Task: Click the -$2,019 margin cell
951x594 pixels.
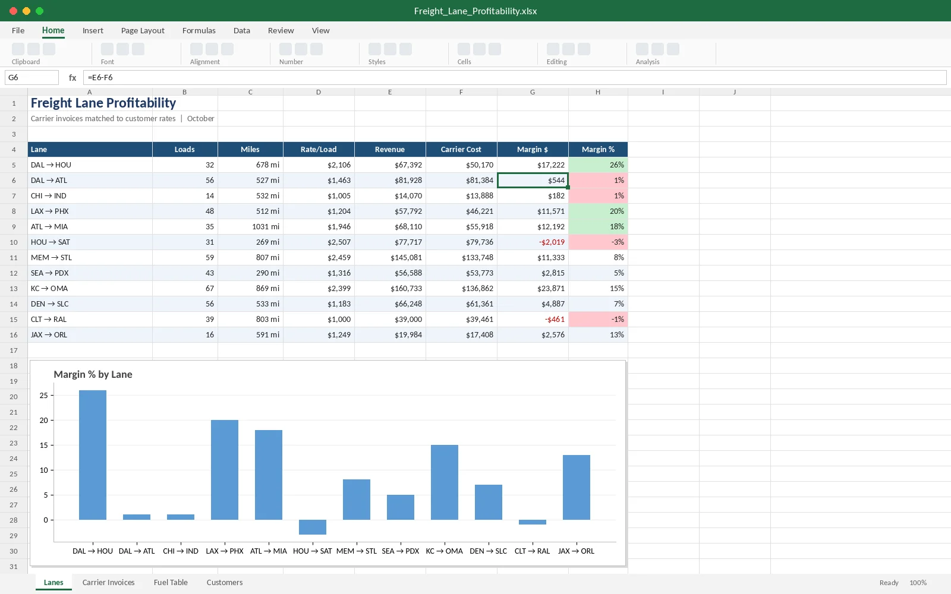Action: point(533,242)
